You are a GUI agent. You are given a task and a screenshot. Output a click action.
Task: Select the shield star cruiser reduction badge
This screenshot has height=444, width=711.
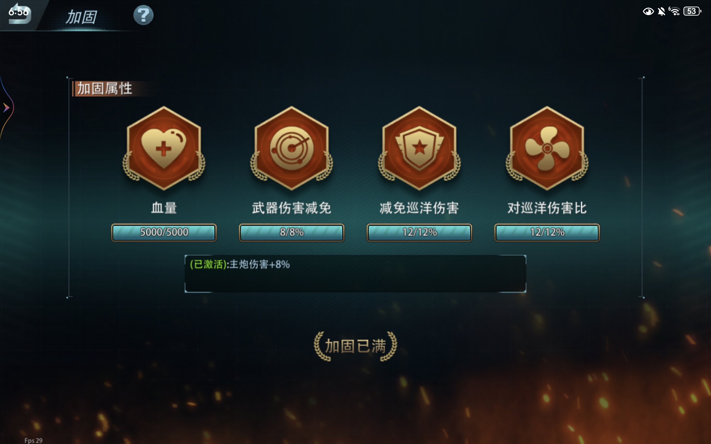pos(419,148)
